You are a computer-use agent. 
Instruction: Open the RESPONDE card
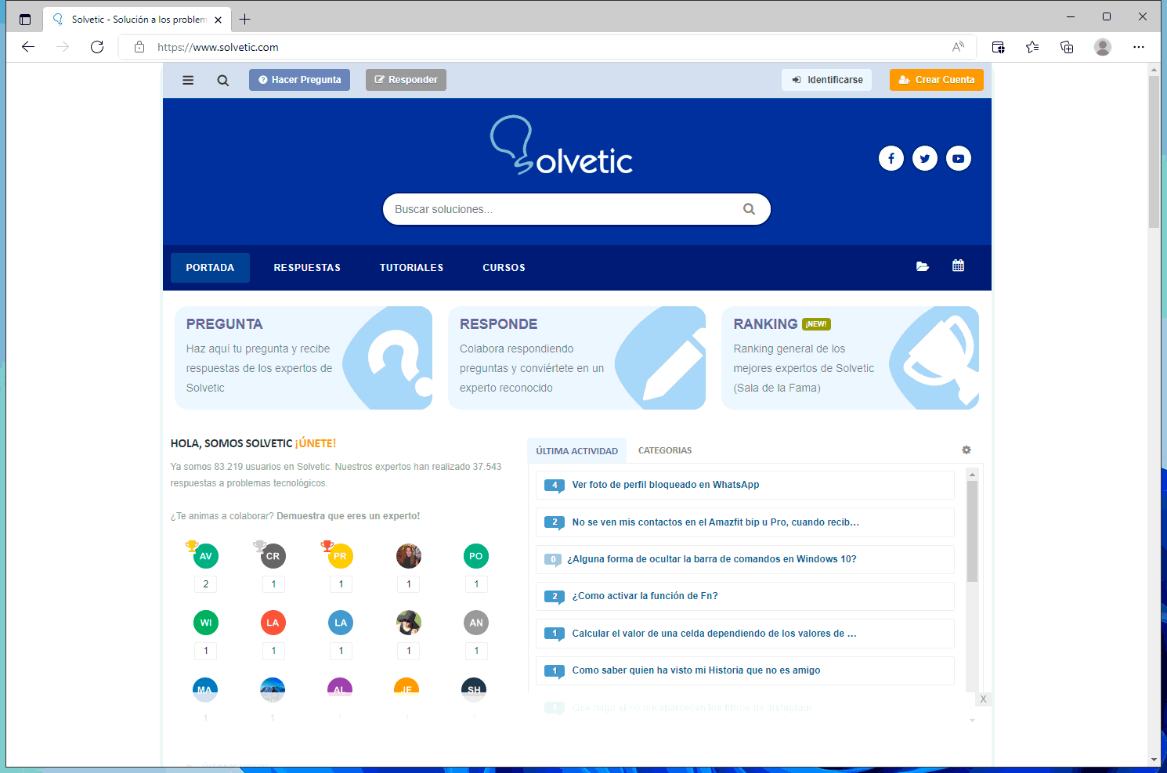[x=576, y=358]
